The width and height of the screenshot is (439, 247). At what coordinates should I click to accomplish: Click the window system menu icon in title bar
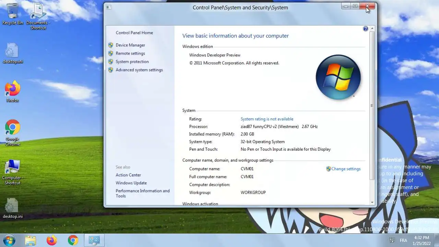click(x=108, y=7)
